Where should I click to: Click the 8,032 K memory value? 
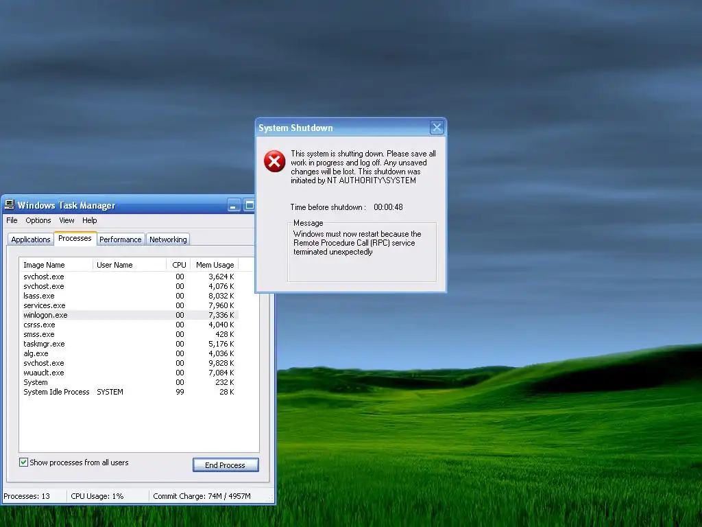click(221, 296)
